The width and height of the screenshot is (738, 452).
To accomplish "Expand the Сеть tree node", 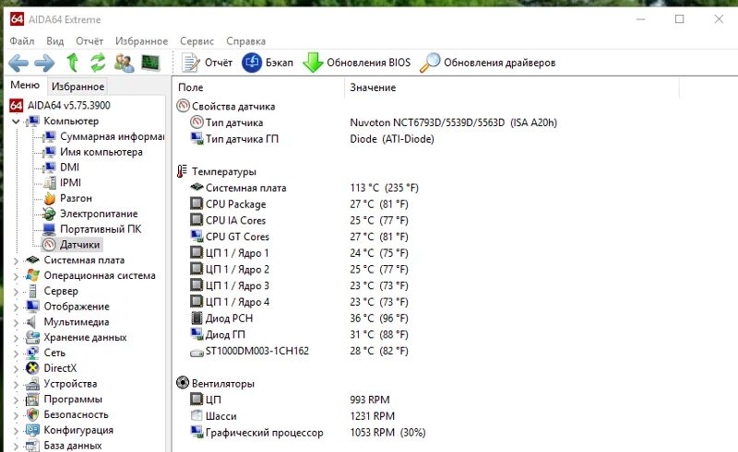I will (x=16, y=353).
